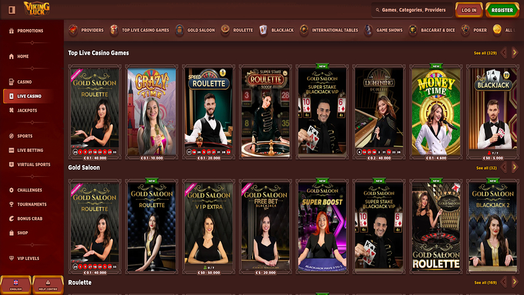Viewport: 524px width, 295px height.
Task: Open Gold Saloon VIP Extra thumbnail
Action: (208, 227)
